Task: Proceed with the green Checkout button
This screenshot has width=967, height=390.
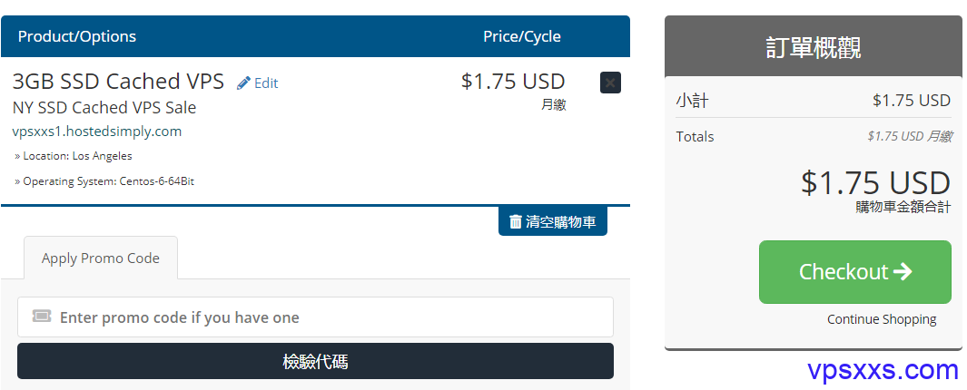Action: coord(854,272)
